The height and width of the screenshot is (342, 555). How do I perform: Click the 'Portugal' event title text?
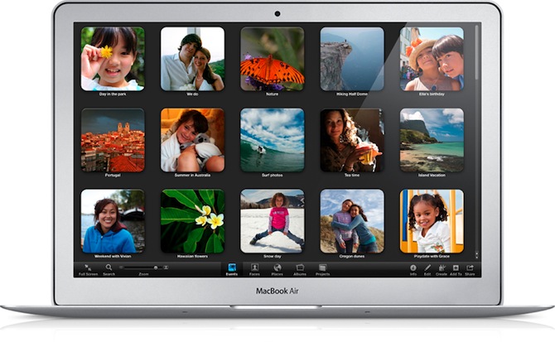point(113,175)
